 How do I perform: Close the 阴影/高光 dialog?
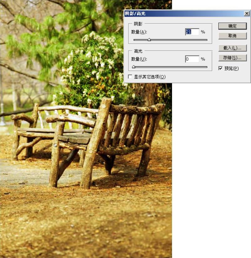(x=247, y=13)
